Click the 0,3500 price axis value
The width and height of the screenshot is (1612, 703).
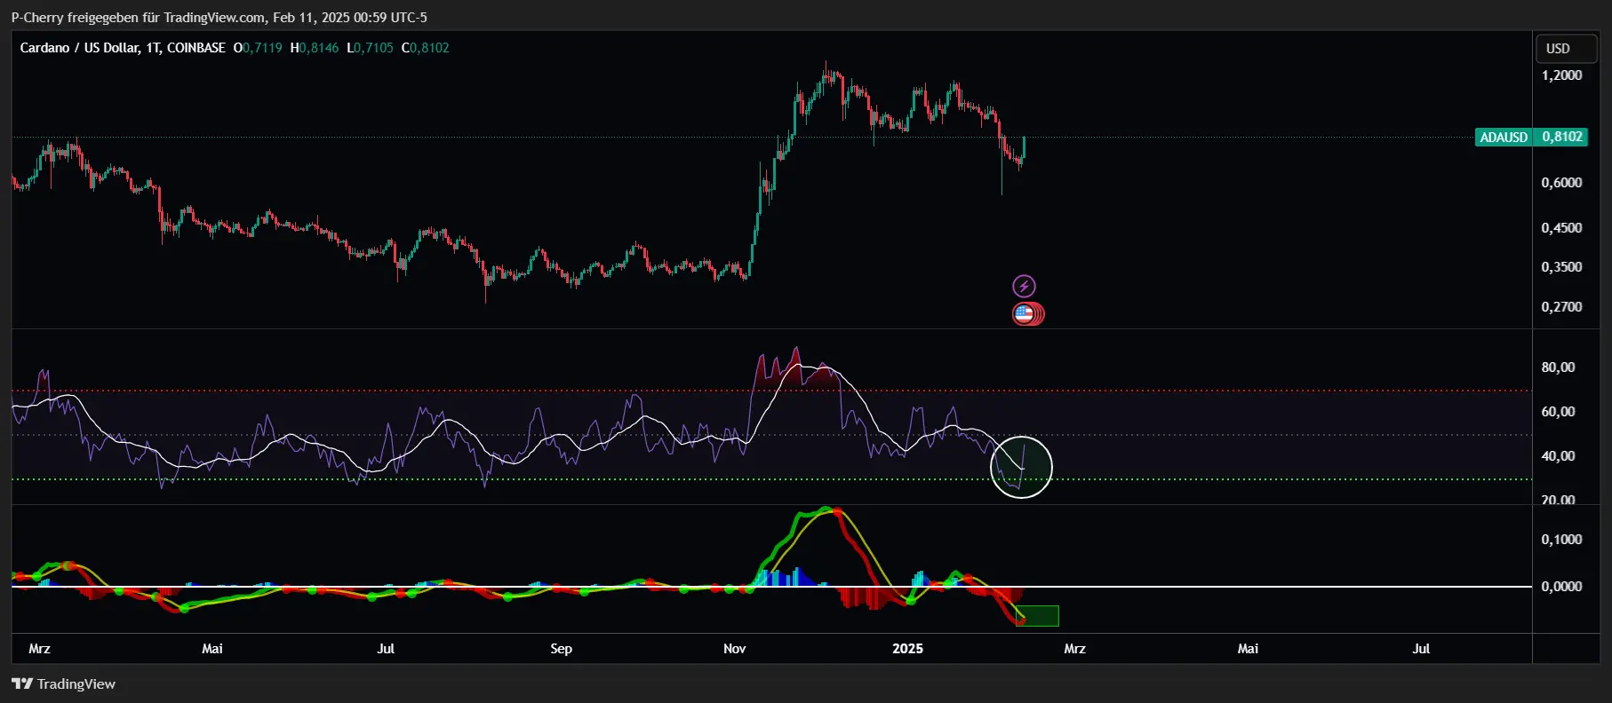point(1561,267)
